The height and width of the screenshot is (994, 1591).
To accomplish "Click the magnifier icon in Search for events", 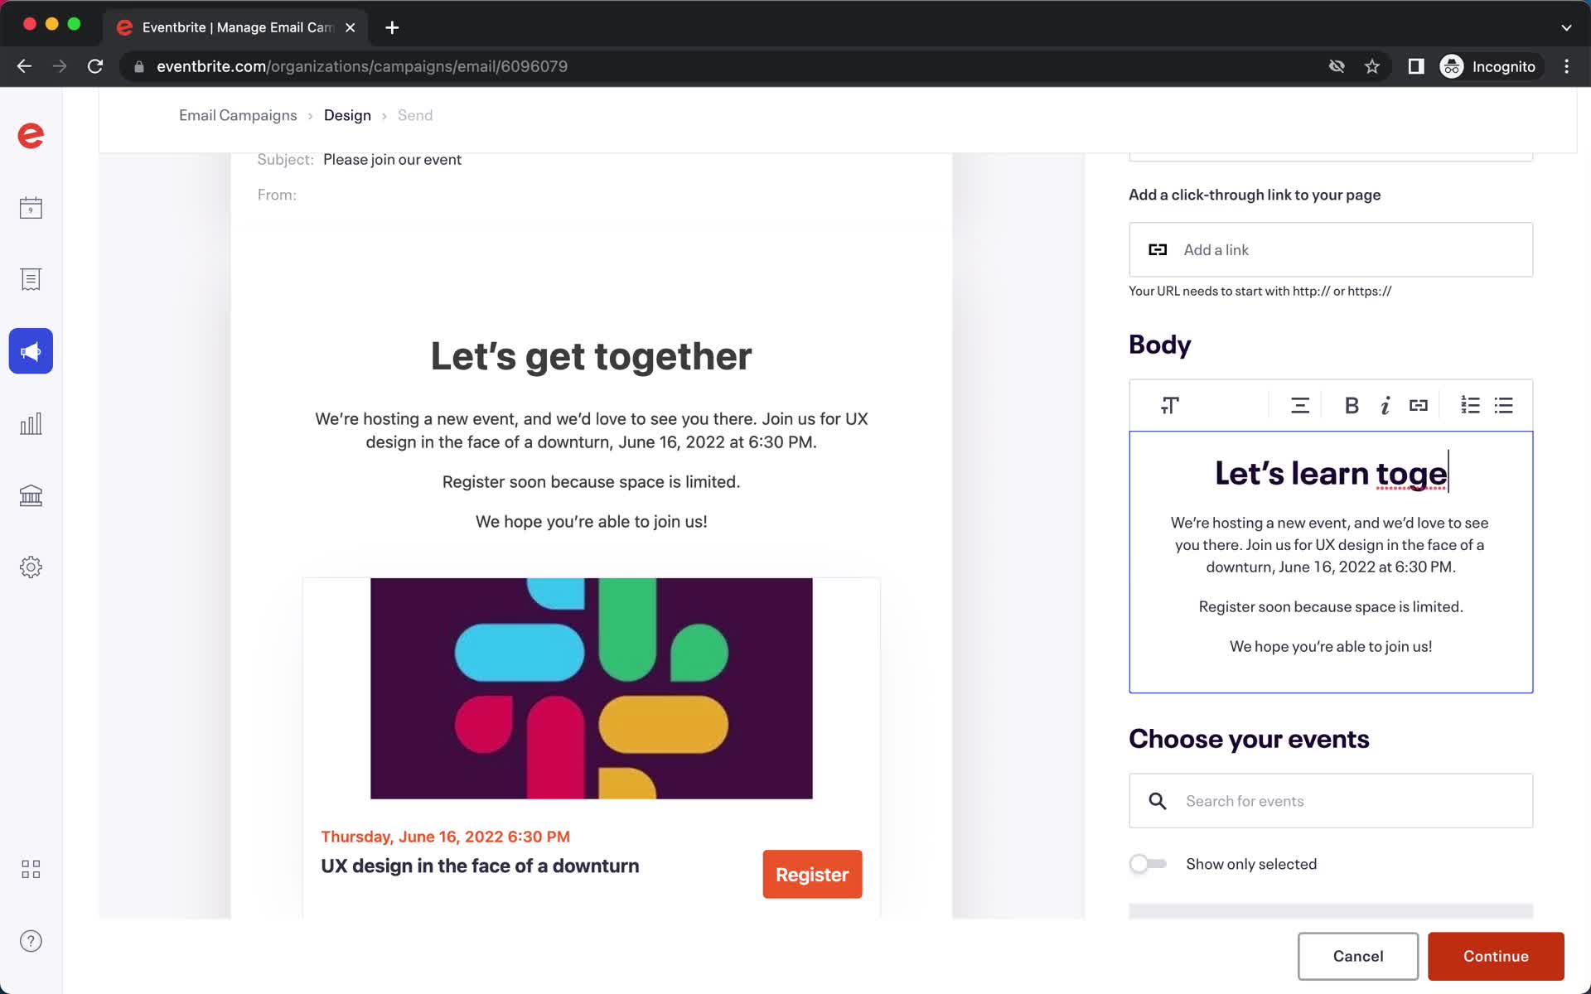I will (1158, 801).
